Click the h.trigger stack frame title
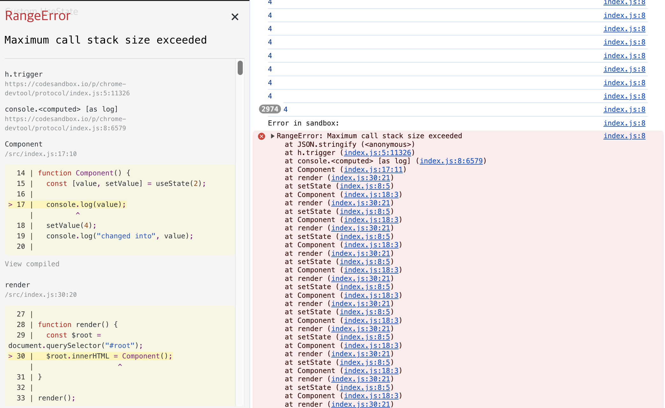Screen dimensions: 665x408 click(24, 74)
